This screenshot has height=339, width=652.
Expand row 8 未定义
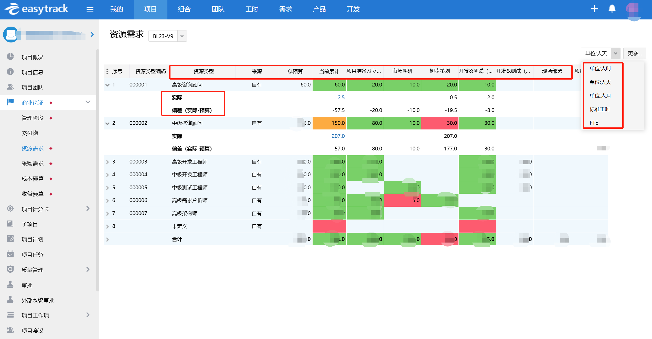click(x=108, y=226)
